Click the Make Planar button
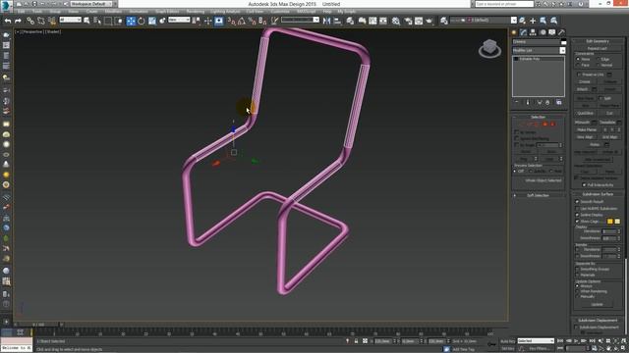 [x=587, y=129]
